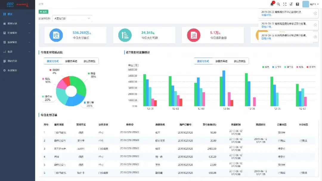Toggle fullscreen mode icon in top bar

[x=285, y=4]
